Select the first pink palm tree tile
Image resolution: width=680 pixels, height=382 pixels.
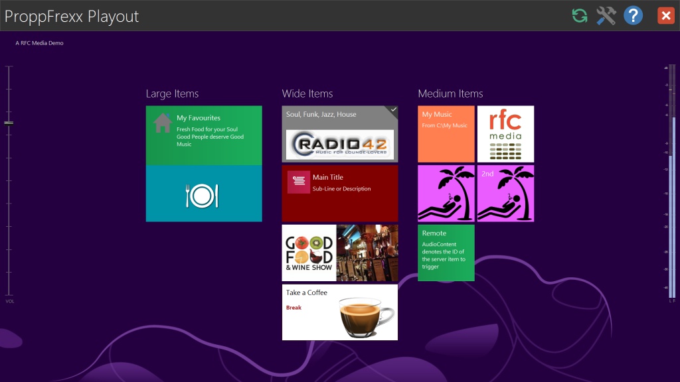point(446,194)
